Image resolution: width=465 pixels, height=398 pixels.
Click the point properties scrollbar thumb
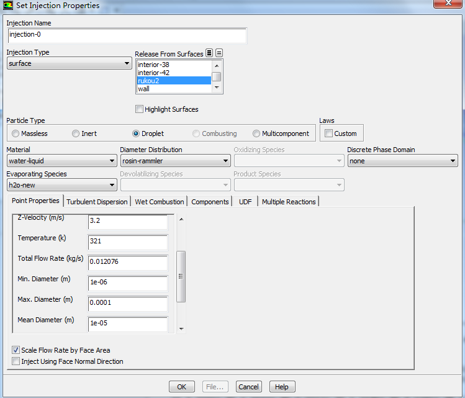[181, 276]
